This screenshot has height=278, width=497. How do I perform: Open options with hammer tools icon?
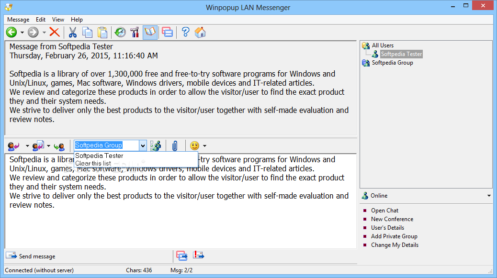[x=135, y=32]
